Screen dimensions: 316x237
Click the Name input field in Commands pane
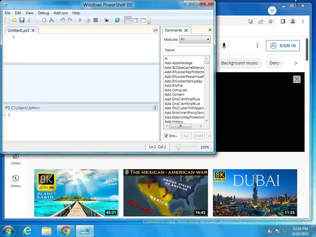[x=193, y=50]
